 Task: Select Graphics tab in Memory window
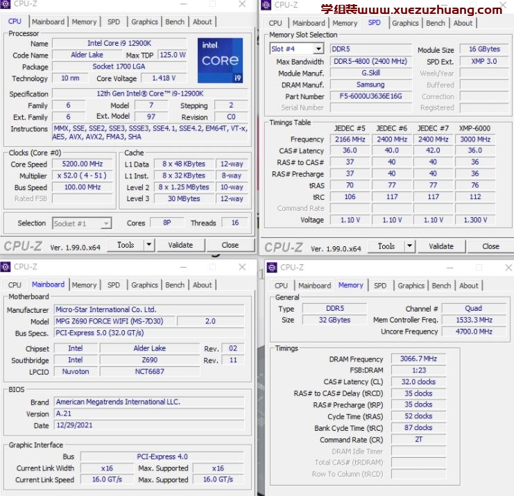(411, 286)
